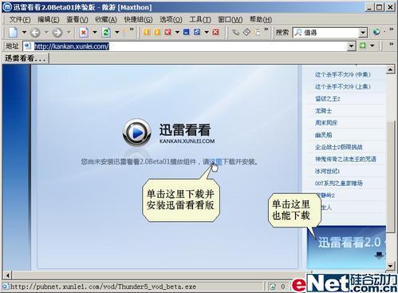Open the address bar URL dropdown

351,46
